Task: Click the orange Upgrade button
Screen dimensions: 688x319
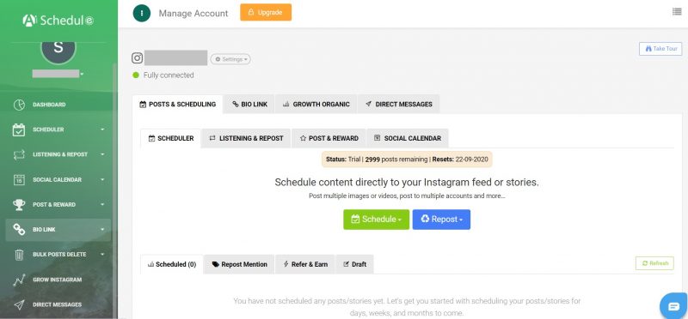Action: click(x=266, y=12)
